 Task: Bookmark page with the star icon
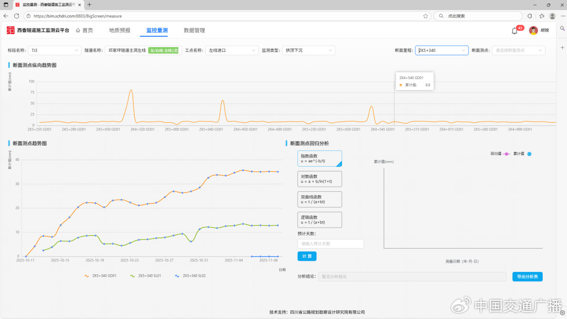point(425,16)
